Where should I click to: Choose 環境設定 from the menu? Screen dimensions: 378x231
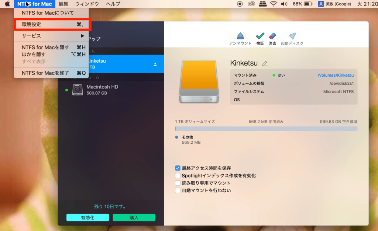click(x=51, y=24)
